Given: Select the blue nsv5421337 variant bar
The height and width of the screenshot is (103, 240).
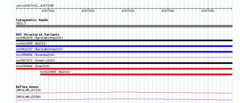Looking at the screenshot, I should [x=124, y=52].
